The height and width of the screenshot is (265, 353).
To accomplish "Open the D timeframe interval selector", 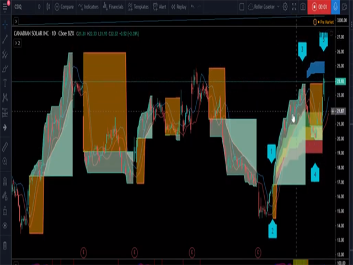I will (x=39, y=7).
